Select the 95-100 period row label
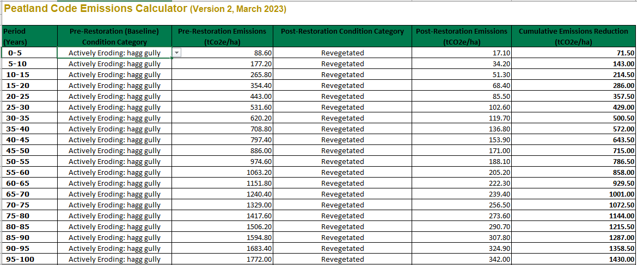 [22, 259]
